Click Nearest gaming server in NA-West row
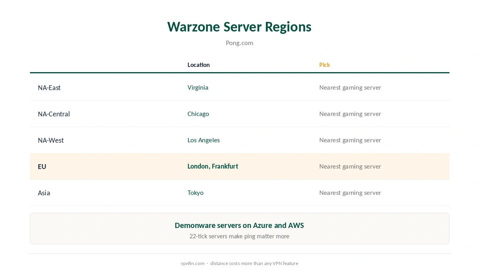 350,140
